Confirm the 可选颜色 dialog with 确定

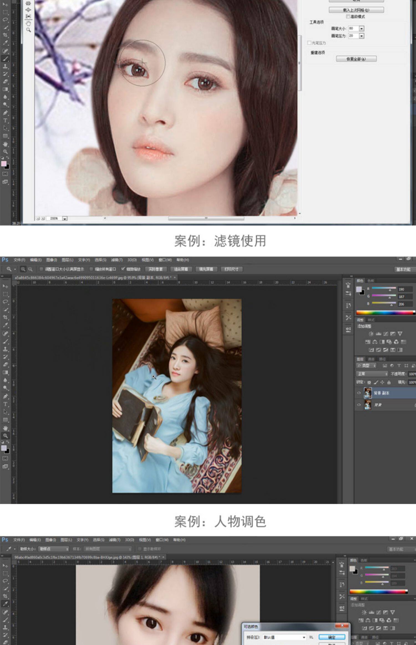coord(332,637)
